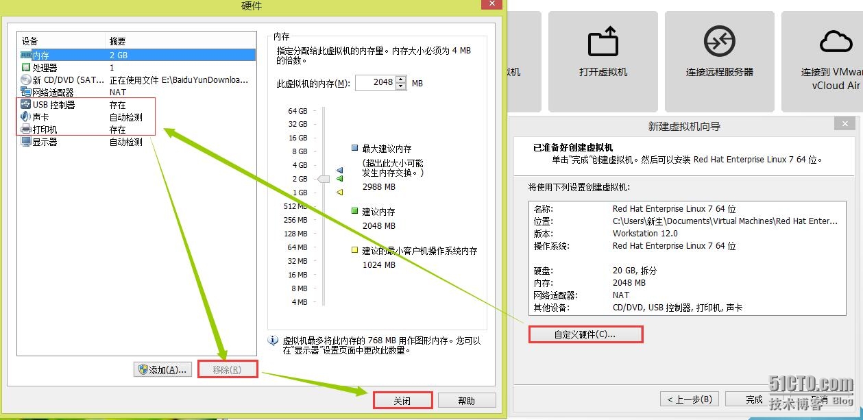
Task: Click the 关闭 button in hardware dialog
Action: (402, 400)
